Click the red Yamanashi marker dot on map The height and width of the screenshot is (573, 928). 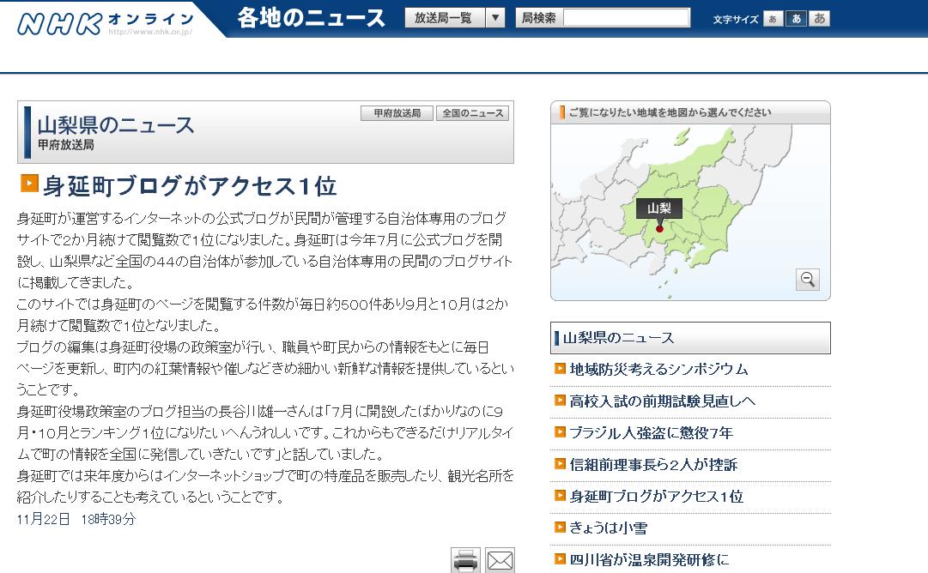click(659, 229)
